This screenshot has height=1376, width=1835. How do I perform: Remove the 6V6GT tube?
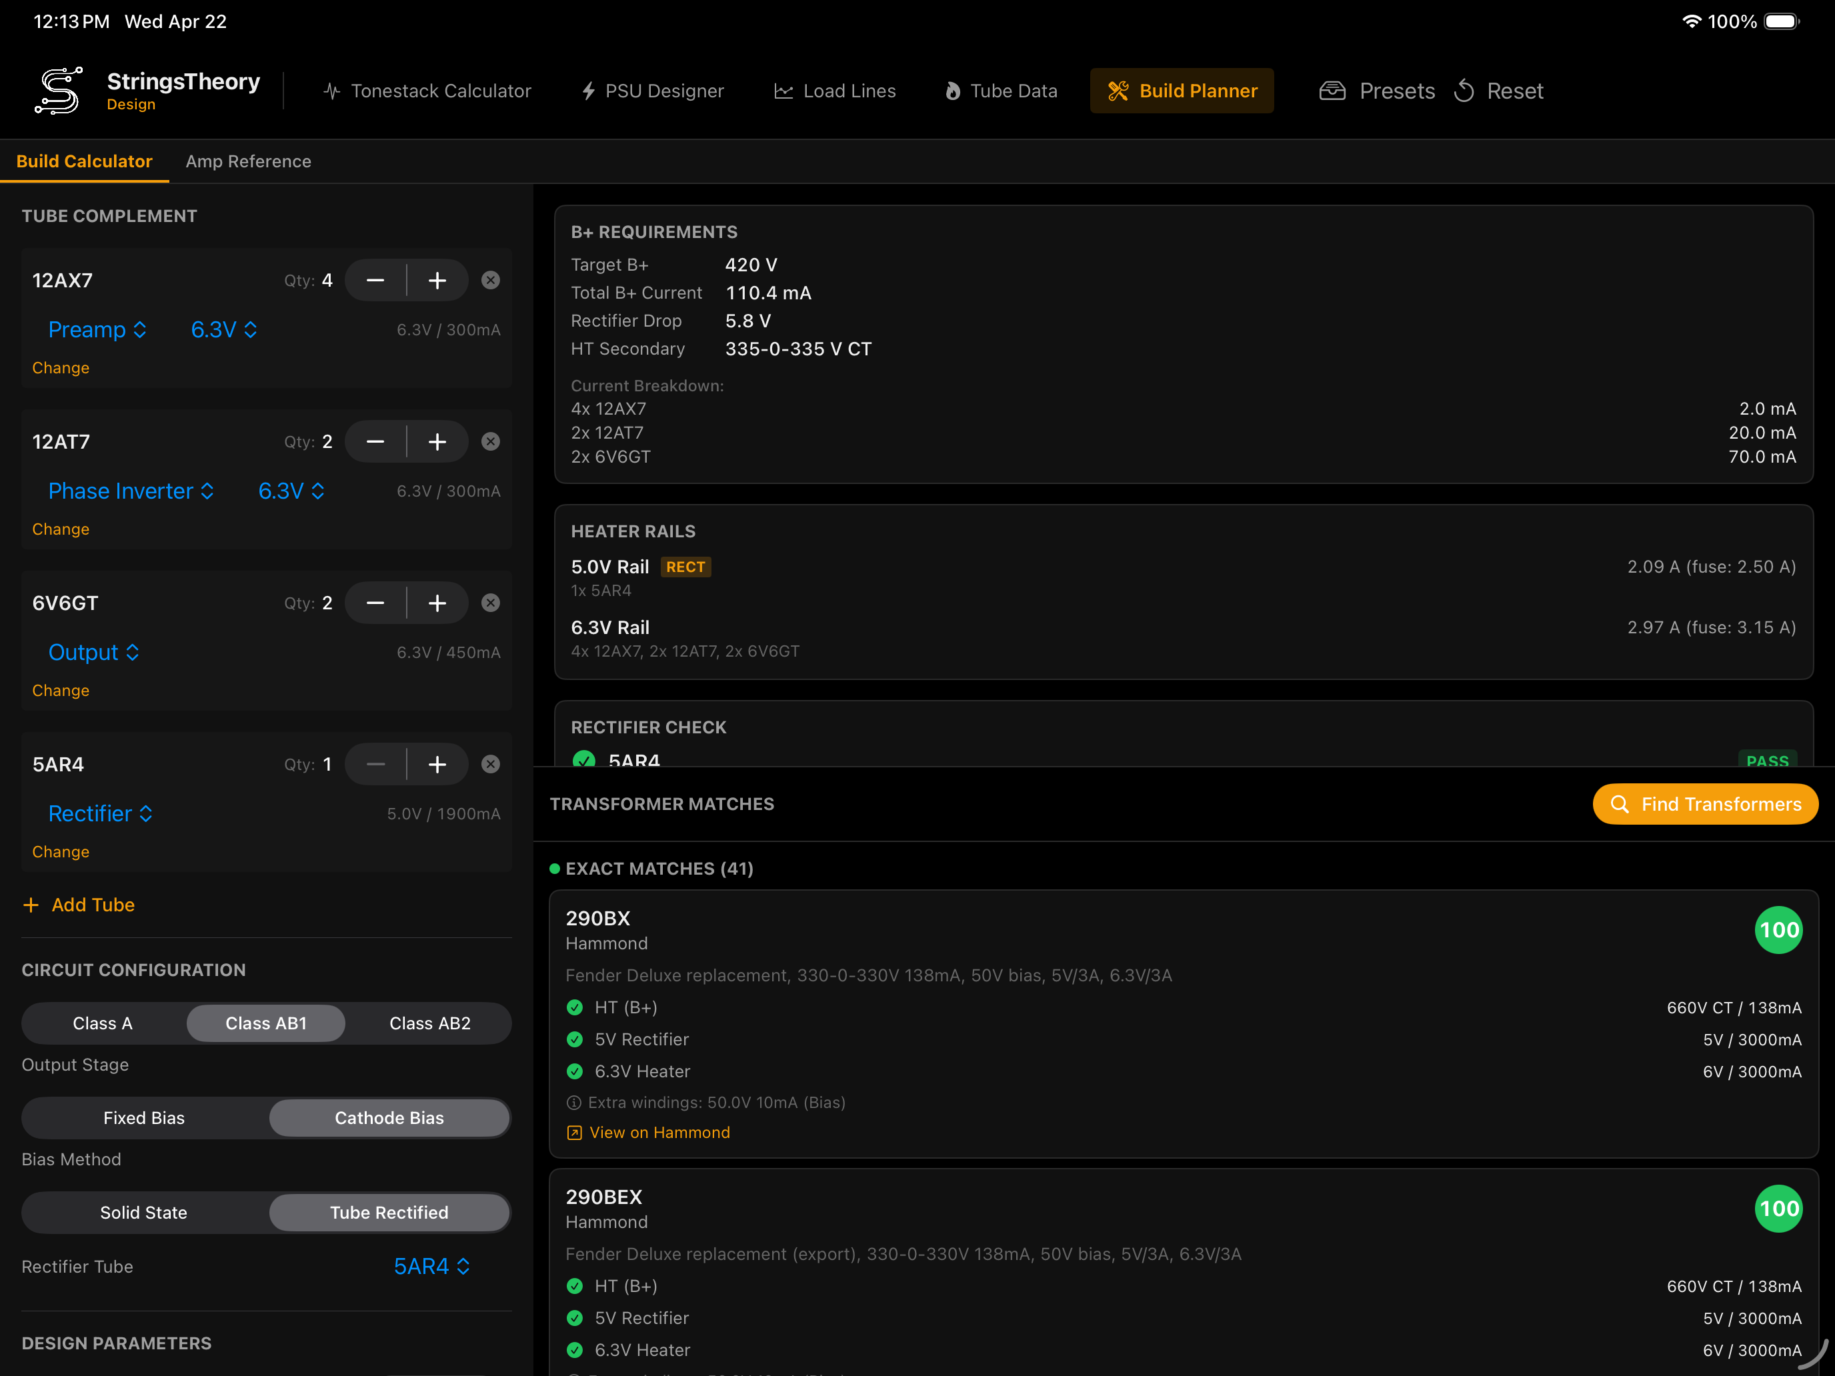click(491, 603)
